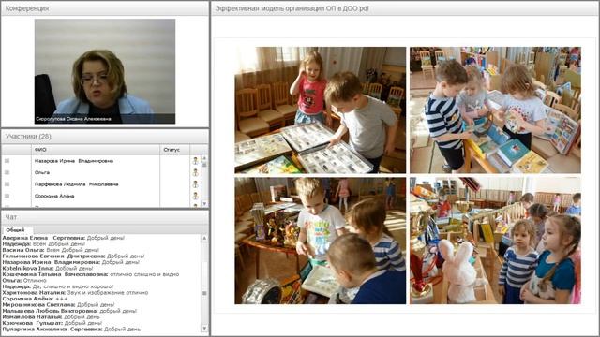
Task: Click chat message 'Надежда: Да, слышно и видно хорошо!'
Action: [58, 286]
